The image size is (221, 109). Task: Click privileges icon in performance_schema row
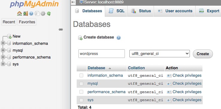tap(169, 92)
